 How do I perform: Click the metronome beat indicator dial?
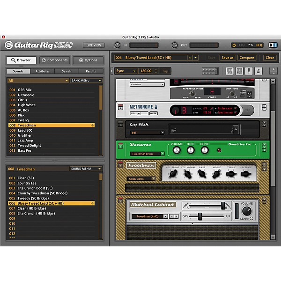176,111
